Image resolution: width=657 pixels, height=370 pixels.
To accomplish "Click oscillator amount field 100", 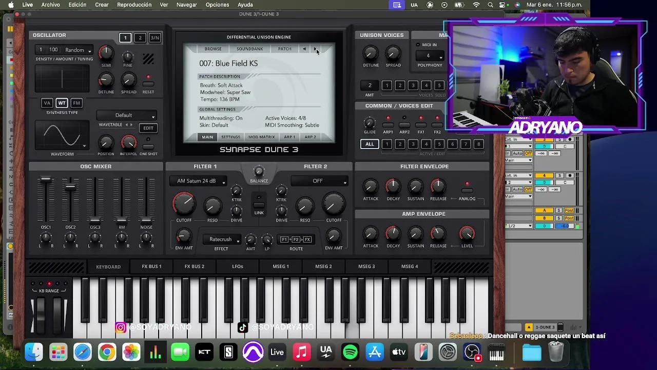I will pos(53,50).
